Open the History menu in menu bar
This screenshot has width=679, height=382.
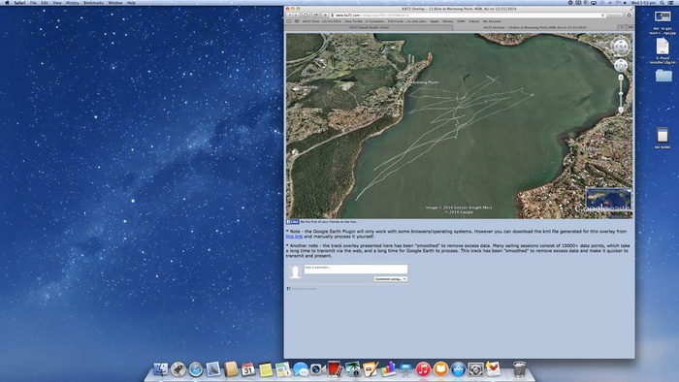(73, 3)
